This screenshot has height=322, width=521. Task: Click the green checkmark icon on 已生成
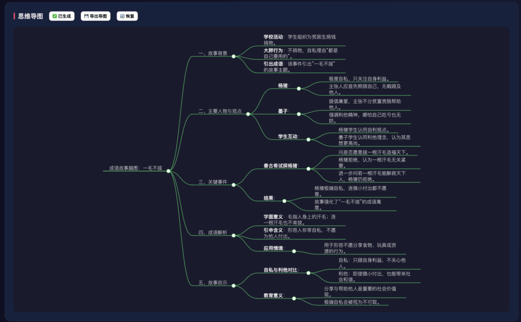coord(54,16)
